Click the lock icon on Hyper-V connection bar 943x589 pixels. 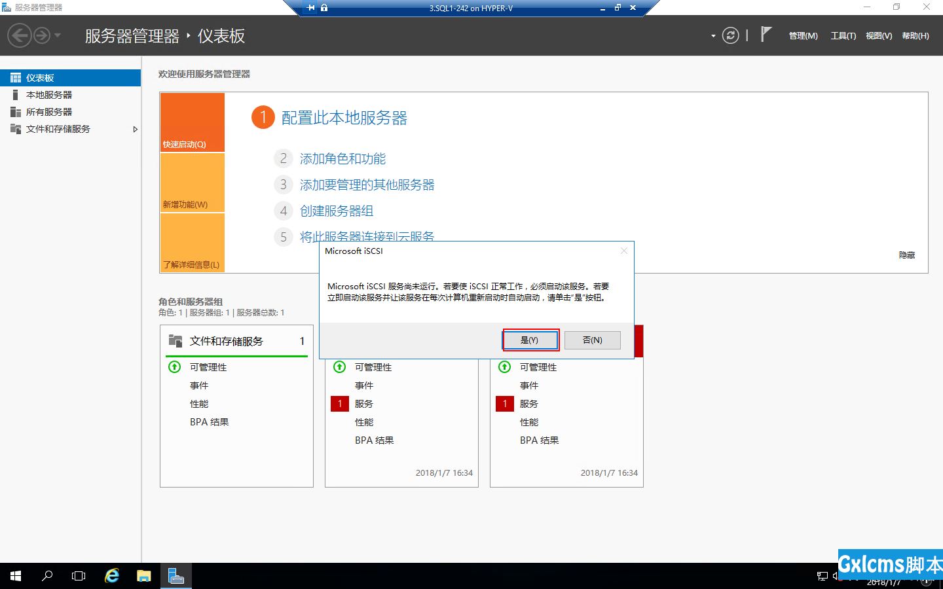click(x=324, y=8)
